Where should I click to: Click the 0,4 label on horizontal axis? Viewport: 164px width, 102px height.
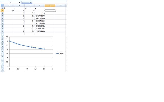[27, 69]
